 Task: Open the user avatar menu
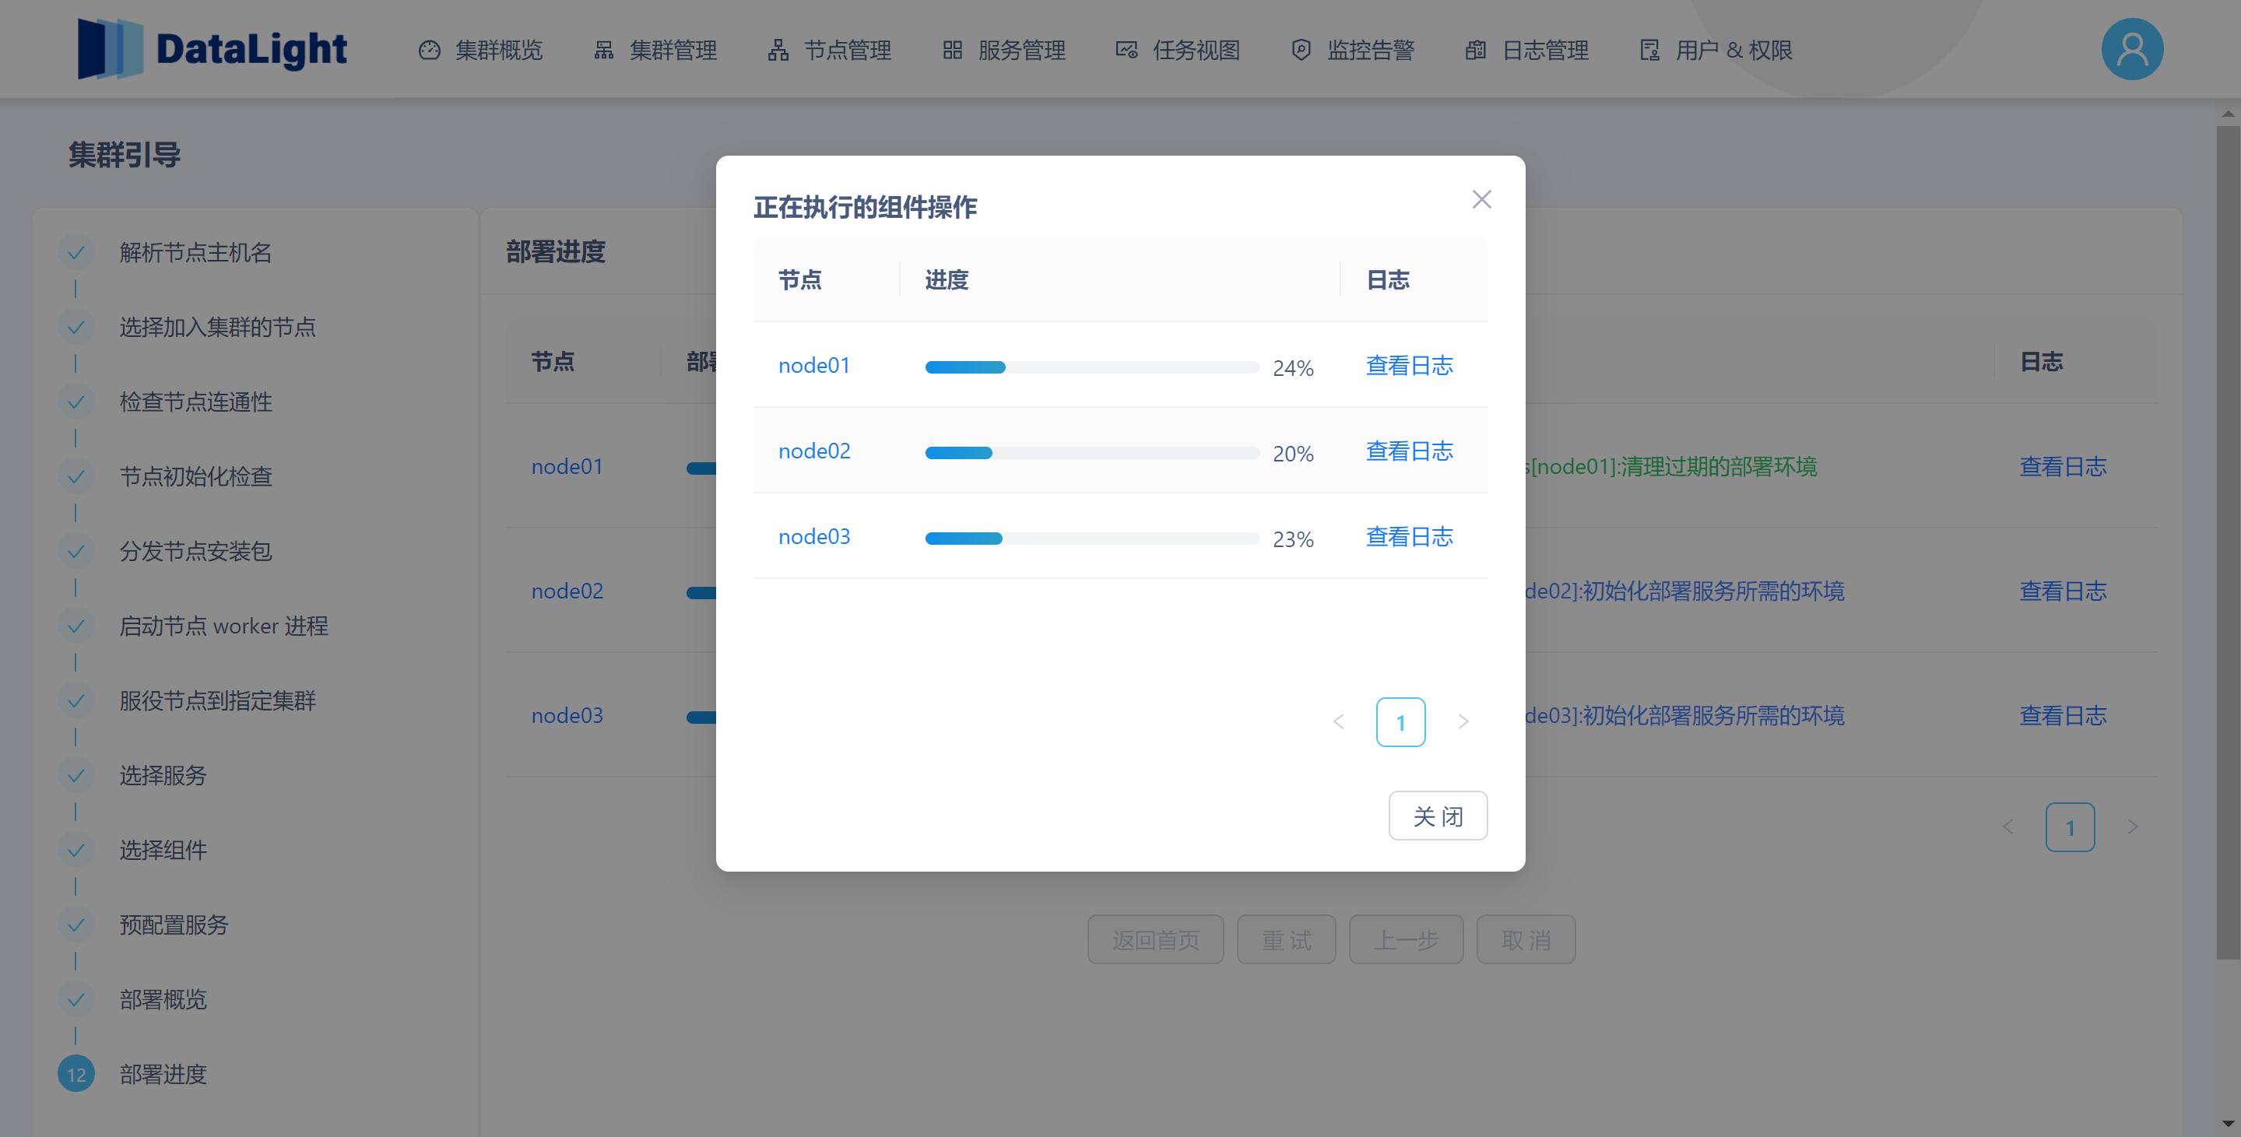point(2132,50)
